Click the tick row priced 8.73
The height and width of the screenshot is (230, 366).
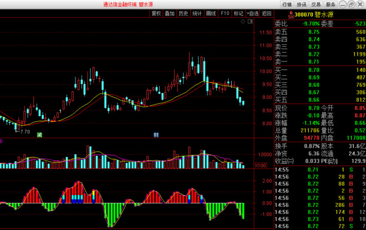[321, 219]
